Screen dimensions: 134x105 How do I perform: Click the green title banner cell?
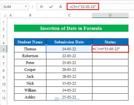(71, 28)
